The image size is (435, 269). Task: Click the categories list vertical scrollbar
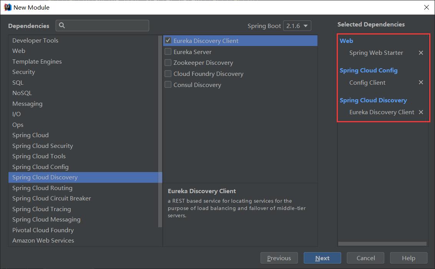(x=160, y=131)
